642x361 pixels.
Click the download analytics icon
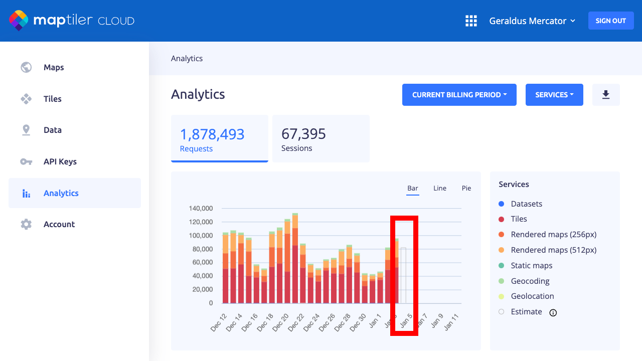click(x=606, y=95)
